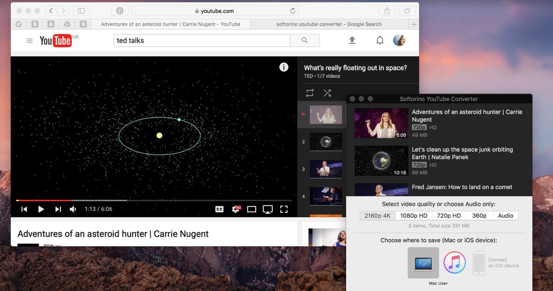Image resolution: width=553 pixels, height=291 pixels.
Task: Open video settings gear with HD badge
Action: (236, 209)
